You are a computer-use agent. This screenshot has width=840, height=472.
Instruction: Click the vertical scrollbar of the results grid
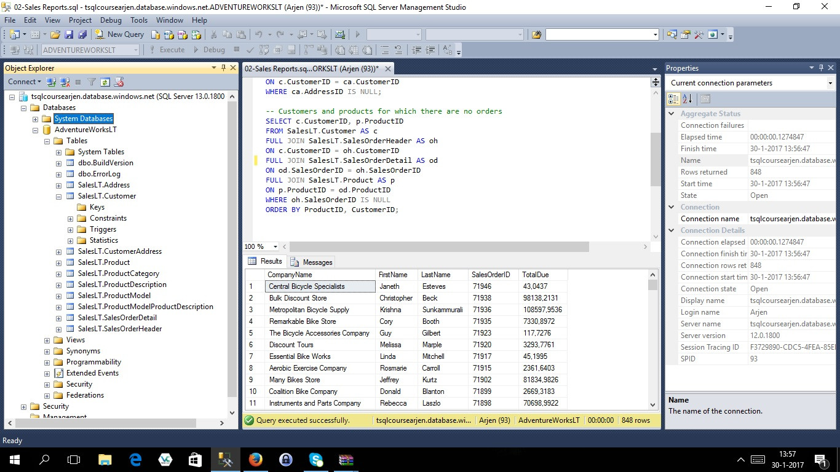[x=653, y=339]
